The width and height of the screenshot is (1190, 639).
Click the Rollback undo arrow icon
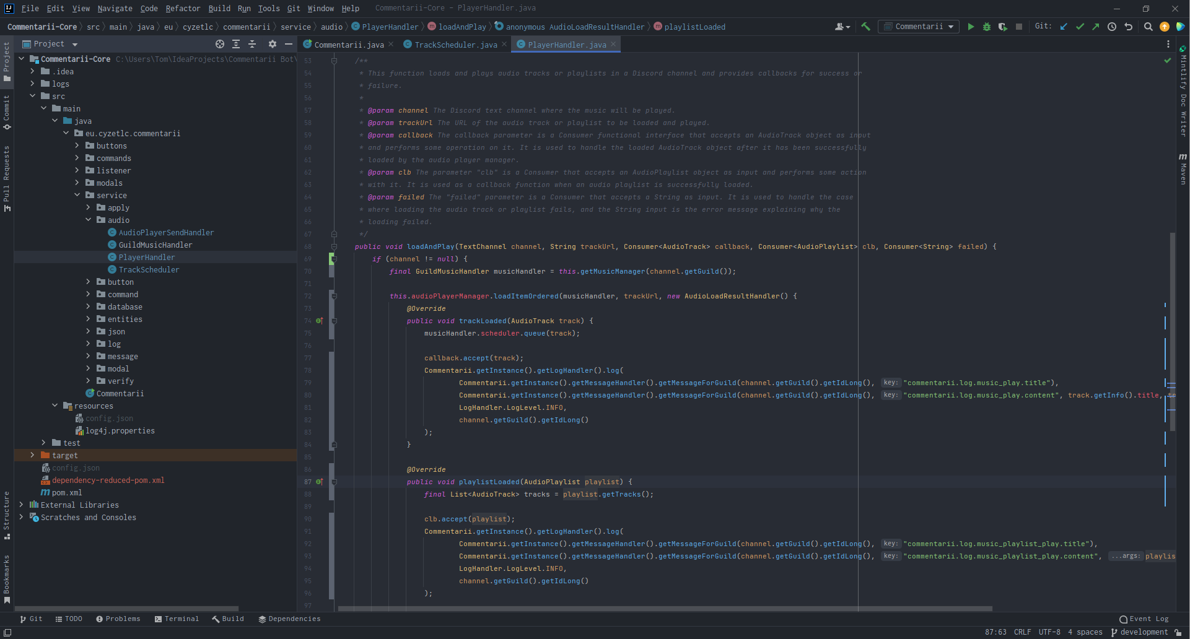pos(1129,27)
